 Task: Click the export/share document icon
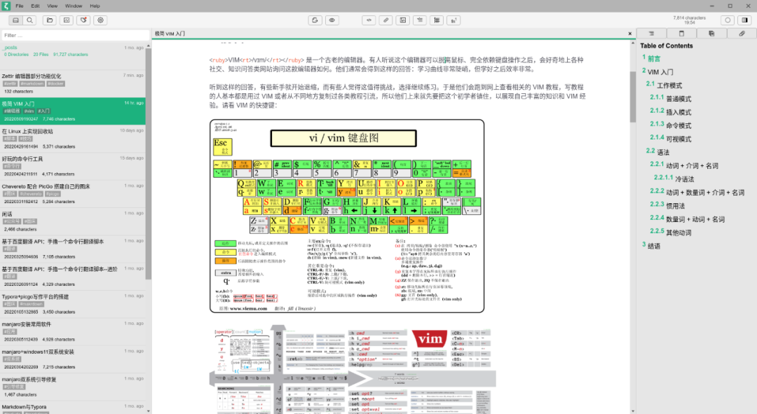pos(315,20)
